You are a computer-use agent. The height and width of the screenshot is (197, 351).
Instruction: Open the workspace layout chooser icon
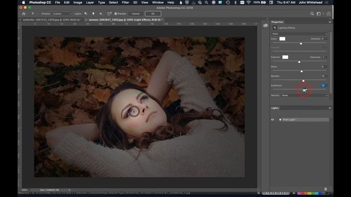[319, 14]
